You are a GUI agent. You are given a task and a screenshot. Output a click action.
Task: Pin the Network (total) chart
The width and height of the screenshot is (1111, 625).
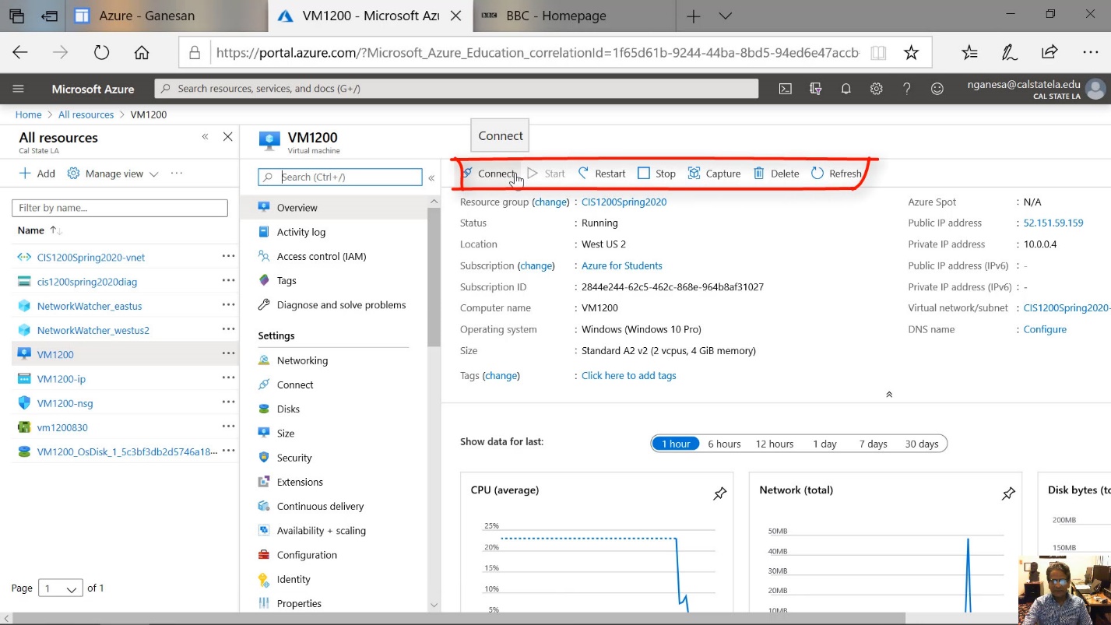1008,493
